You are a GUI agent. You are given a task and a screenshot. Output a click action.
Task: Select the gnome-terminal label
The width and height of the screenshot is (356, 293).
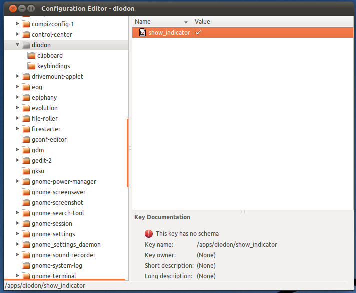[54, 276]
